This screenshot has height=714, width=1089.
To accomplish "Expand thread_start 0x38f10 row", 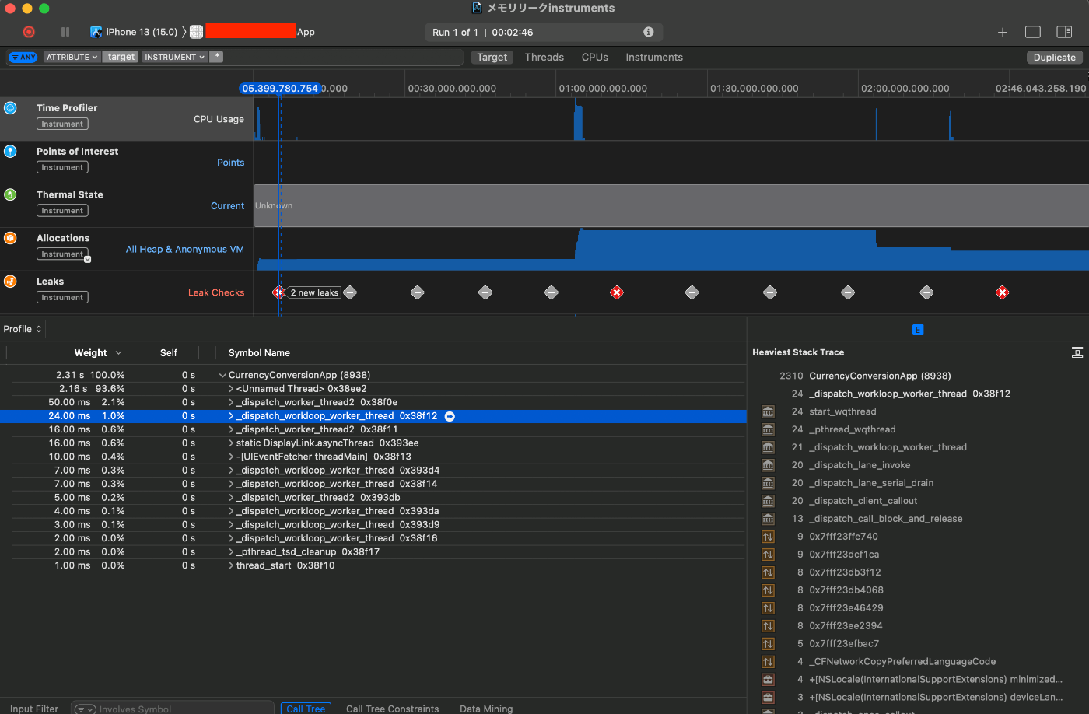I will 231,565.
